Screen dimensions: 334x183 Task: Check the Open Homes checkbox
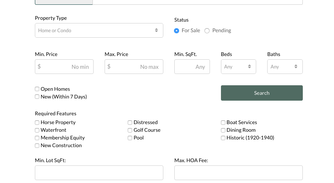pyautogui.click(x=37, y=89)
